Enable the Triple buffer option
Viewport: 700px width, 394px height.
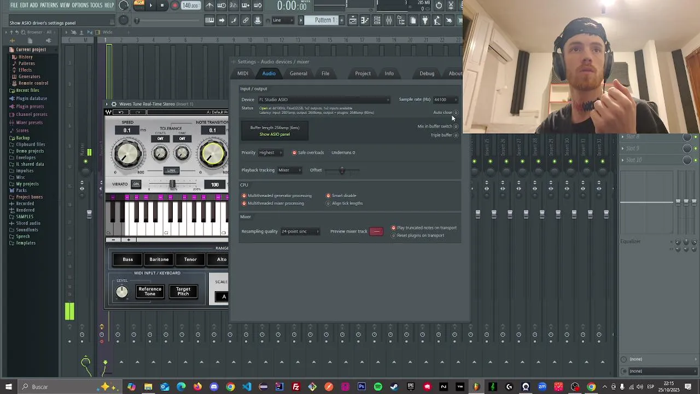click(x=456, y=135)
